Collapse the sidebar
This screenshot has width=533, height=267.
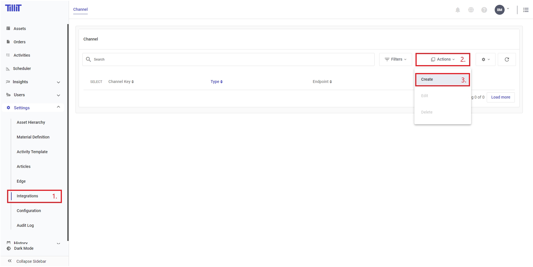pyautogui.click(x=31, y=261)
